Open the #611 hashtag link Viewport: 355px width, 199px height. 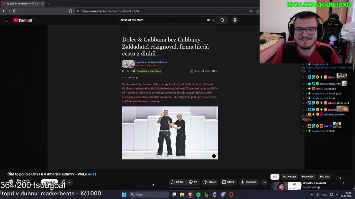point(92,174)
